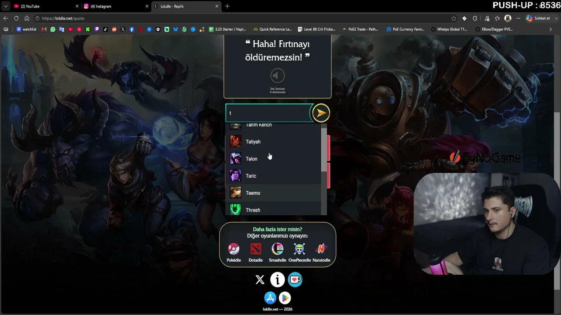Open the OnePiecedle game

tap(299, 252)
